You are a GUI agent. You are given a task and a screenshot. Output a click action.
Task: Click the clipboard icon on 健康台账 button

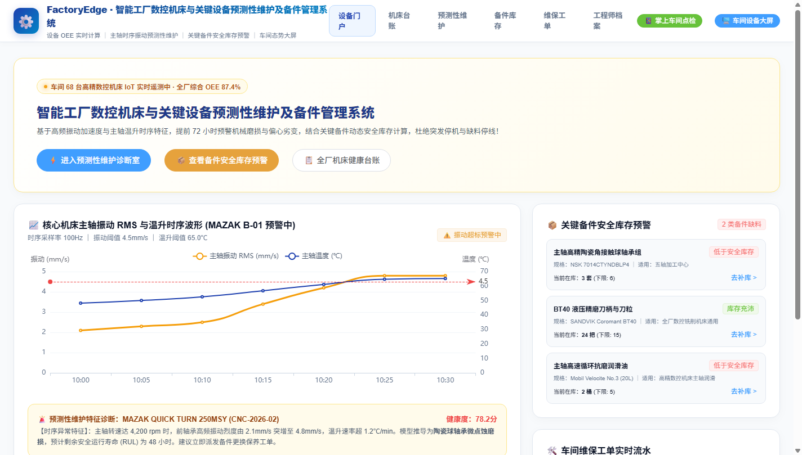(309, 160)
